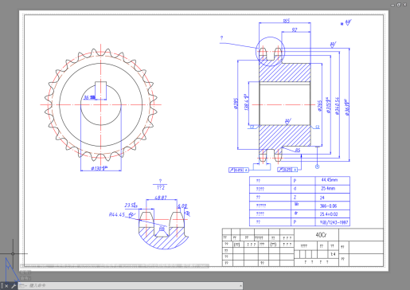Minimize the drawing viewport window
Screen dimensions: 410x290
point(393,5)
